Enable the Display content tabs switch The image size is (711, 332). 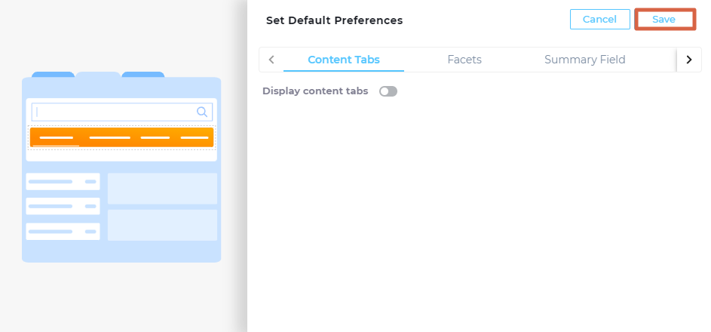coord(388,91)
